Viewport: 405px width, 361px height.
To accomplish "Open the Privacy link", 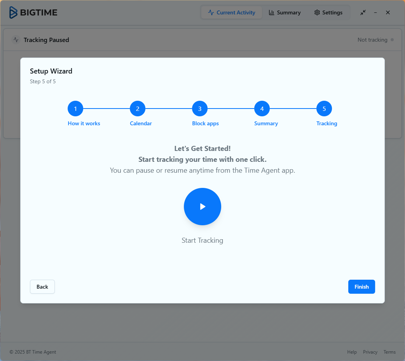I will point(370,352).
